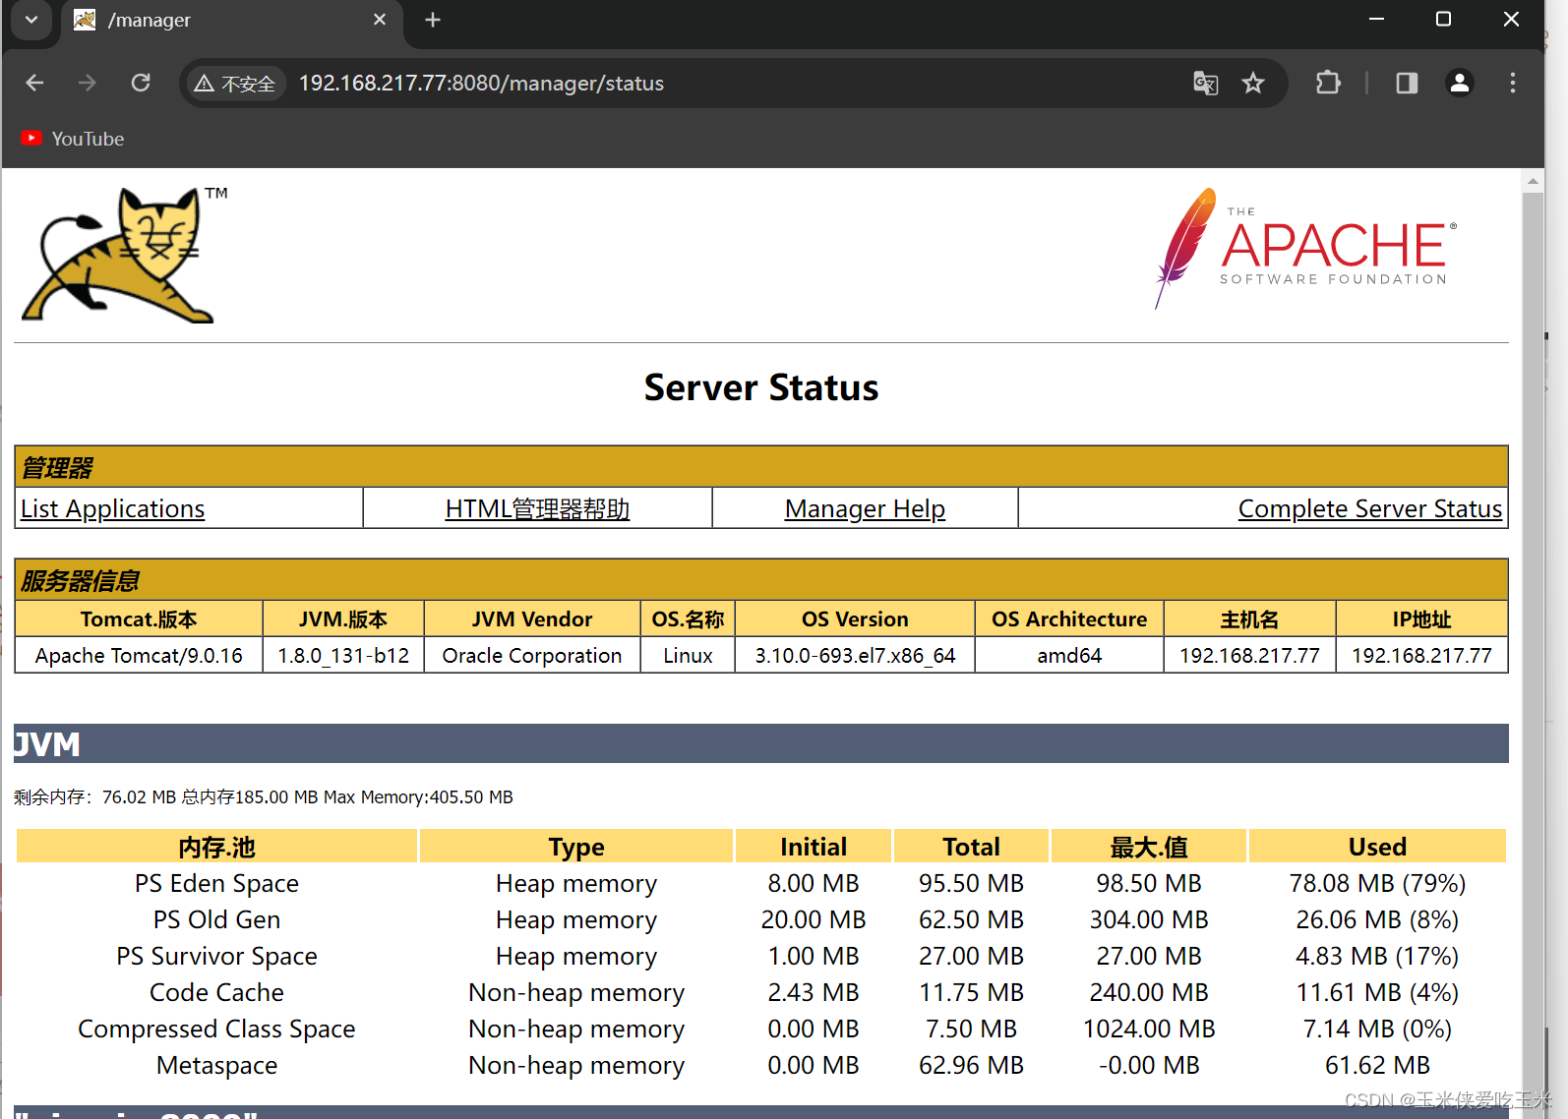This screenshot has height=1119, width=1568.
Task: Click the Code Cache row label
Action: [216, 993]
